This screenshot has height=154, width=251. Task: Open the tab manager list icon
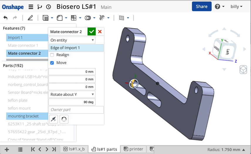coord(20,150)
